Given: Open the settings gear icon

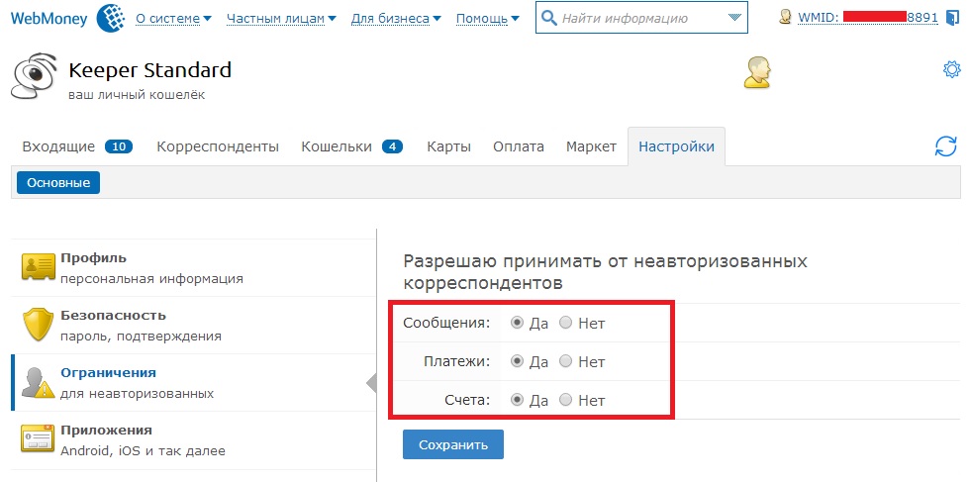Looking at the screenshot, I should [x=951, y=68].
